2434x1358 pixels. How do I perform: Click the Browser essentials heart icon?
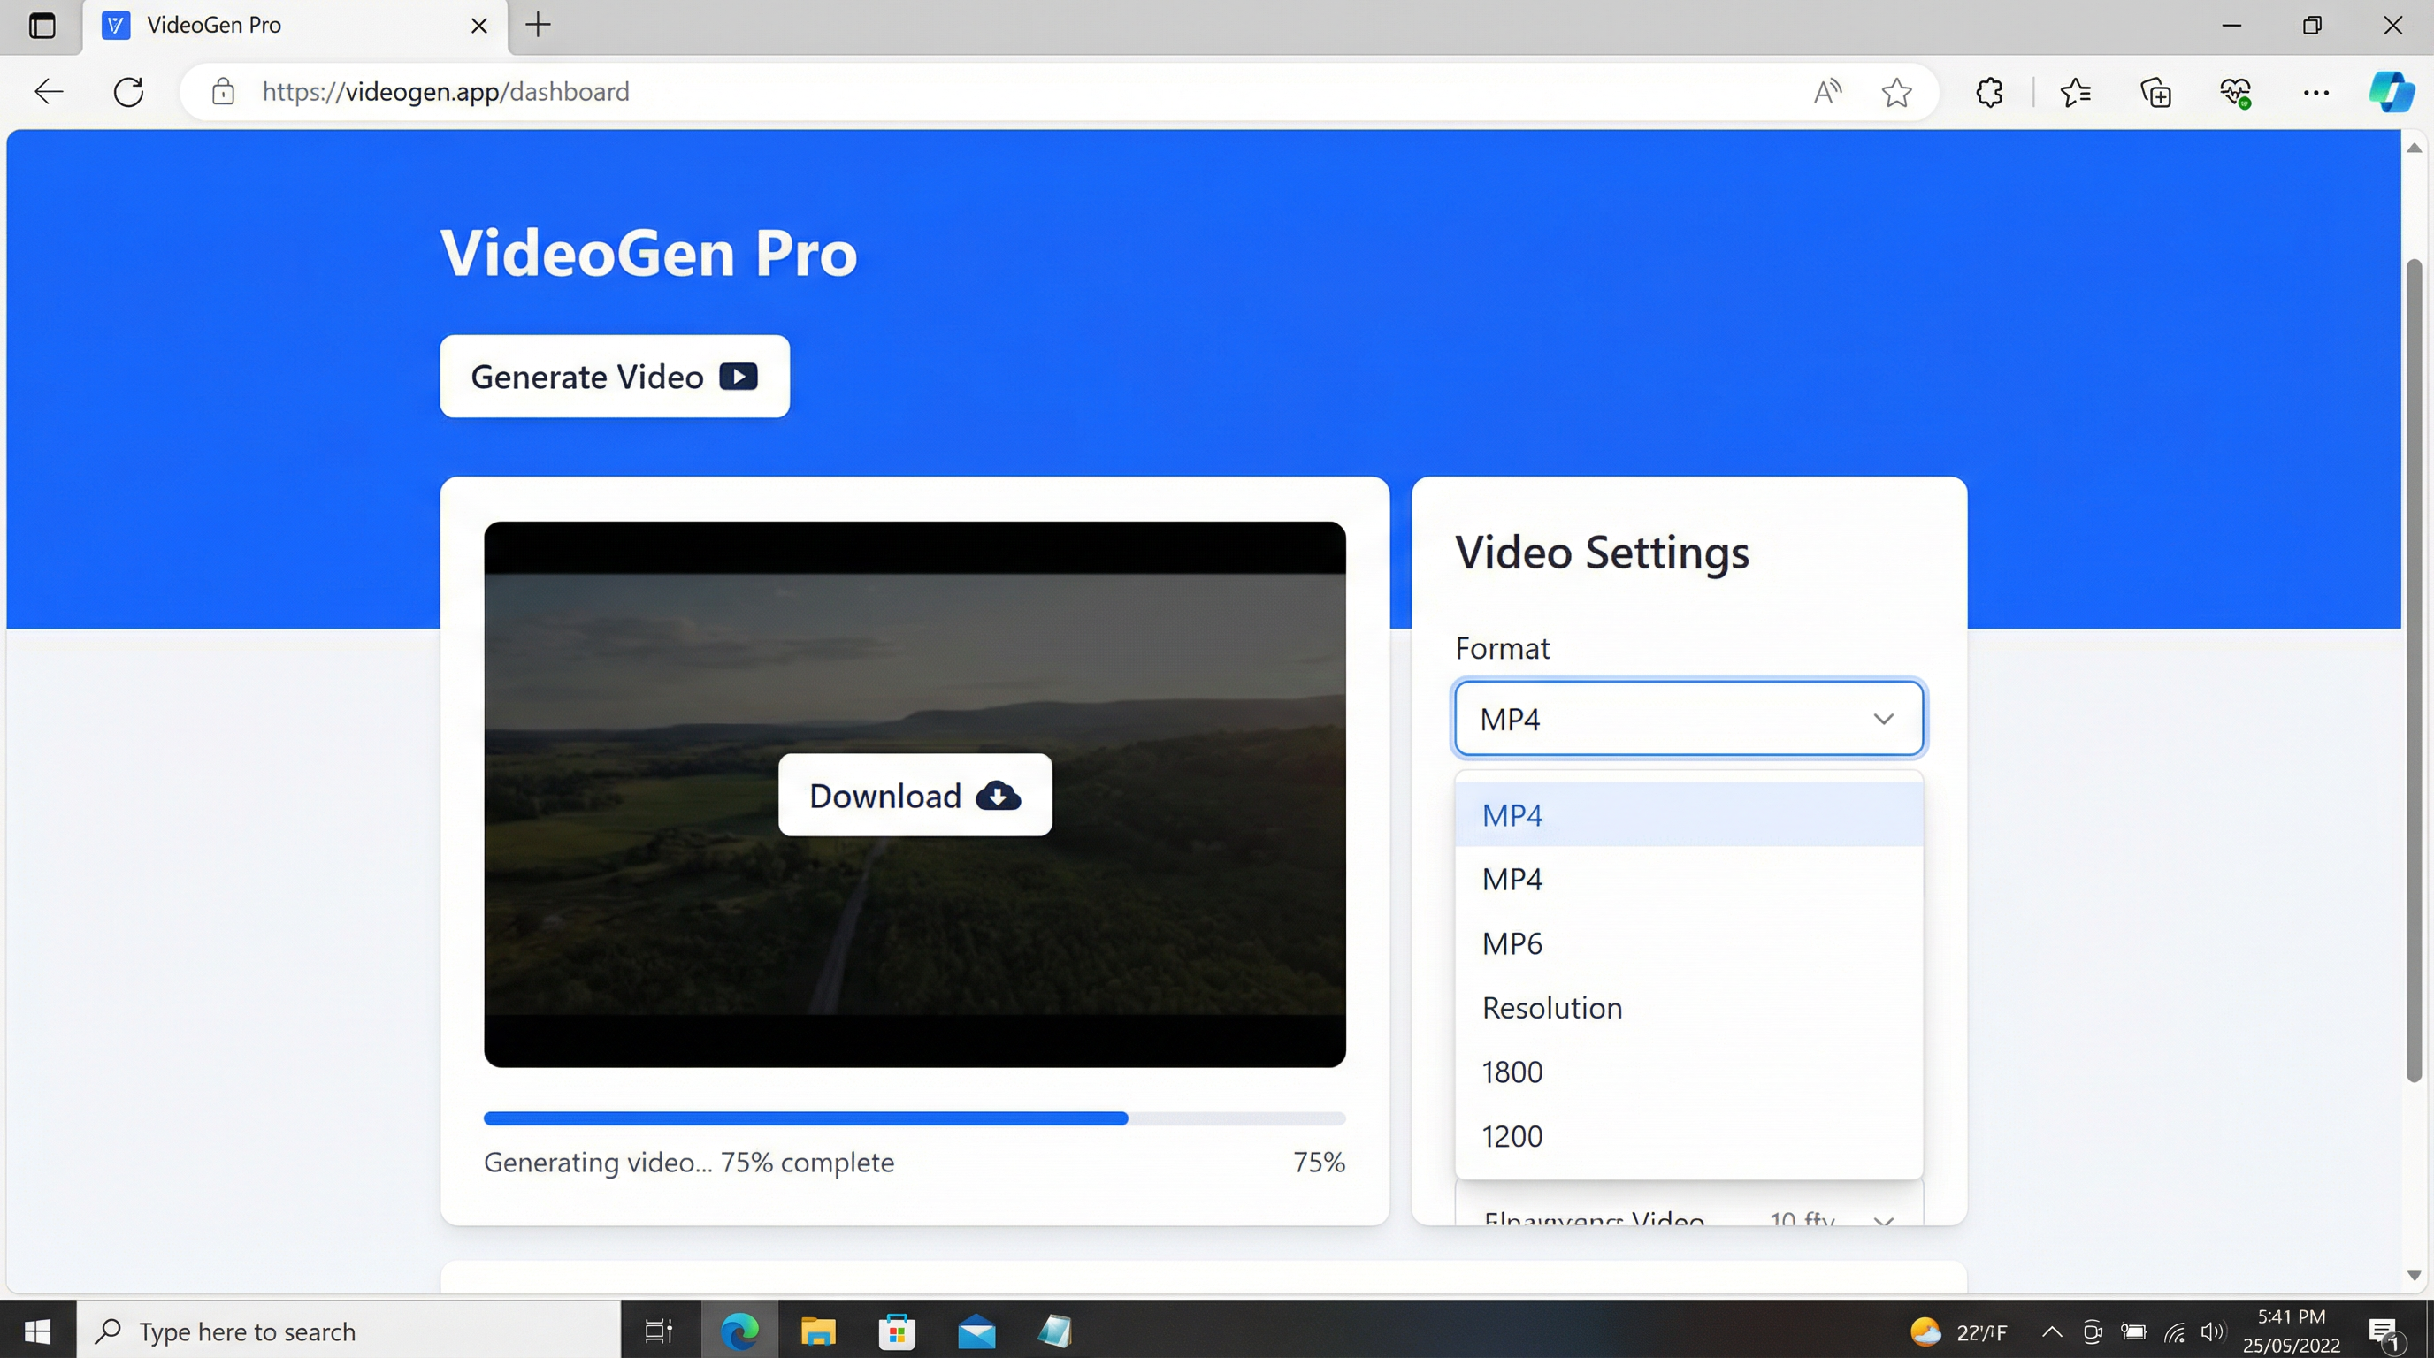tap(2236, 92)
